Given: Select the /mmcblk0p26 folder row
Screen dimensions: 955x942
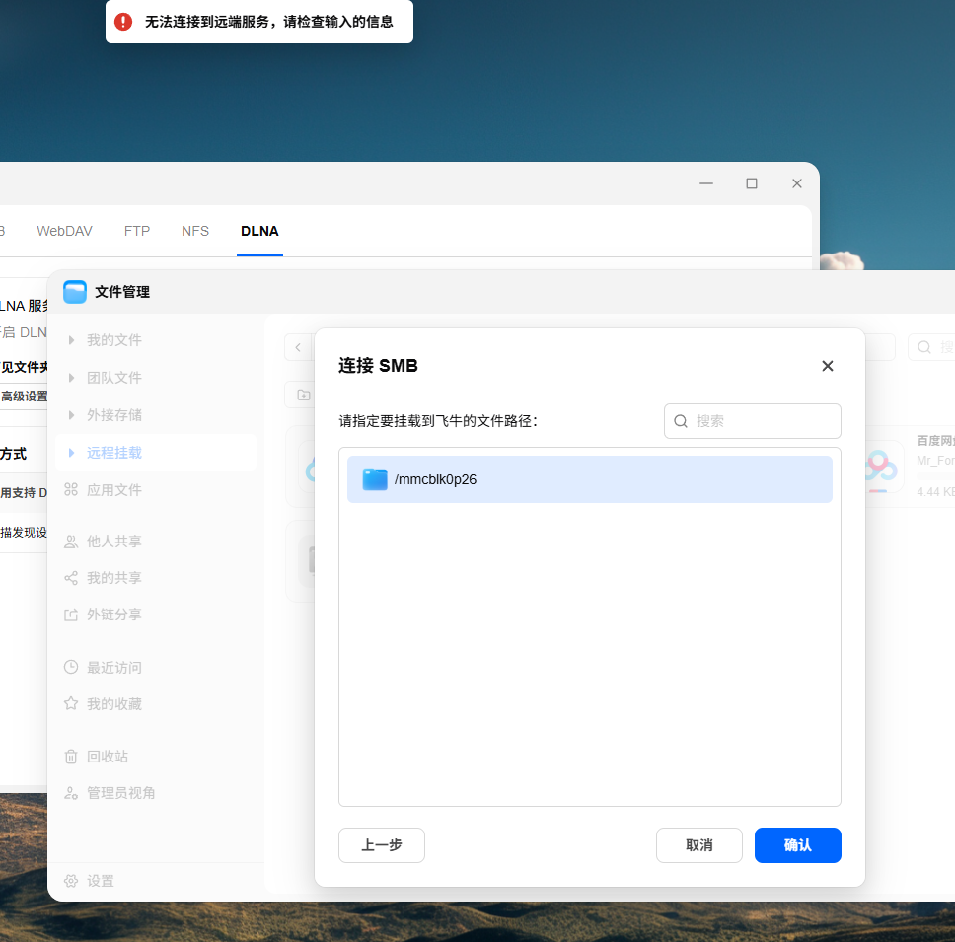Looking at the screenshot, I should (590, 479).
